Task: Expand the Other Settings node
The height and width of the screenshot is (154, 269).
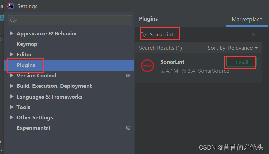Action: tap(12, 117)
